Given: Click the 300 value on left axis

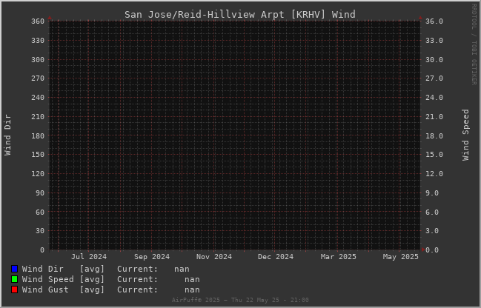Looking at the screenshot, I should click(x=38, y=60).
